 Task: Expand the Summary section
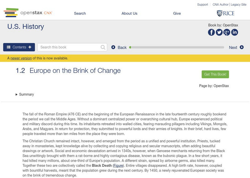point(25,94)
